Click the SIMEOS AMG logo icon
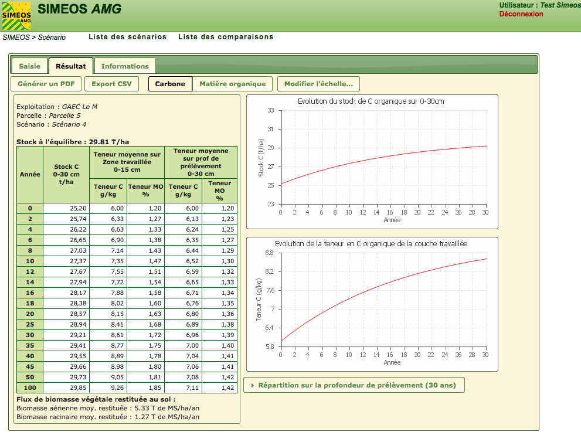The width and height of the screenshot is (581, 435). (16, 16)
